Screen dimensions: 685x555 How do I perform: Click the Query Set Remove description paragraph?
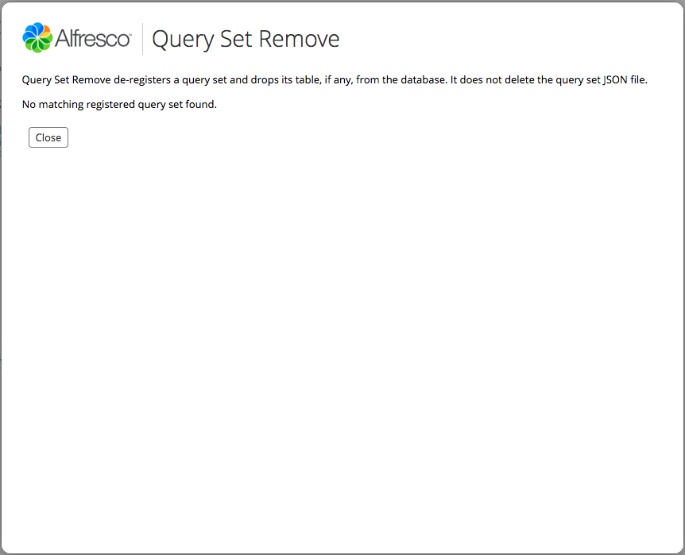tap(334, 79)
